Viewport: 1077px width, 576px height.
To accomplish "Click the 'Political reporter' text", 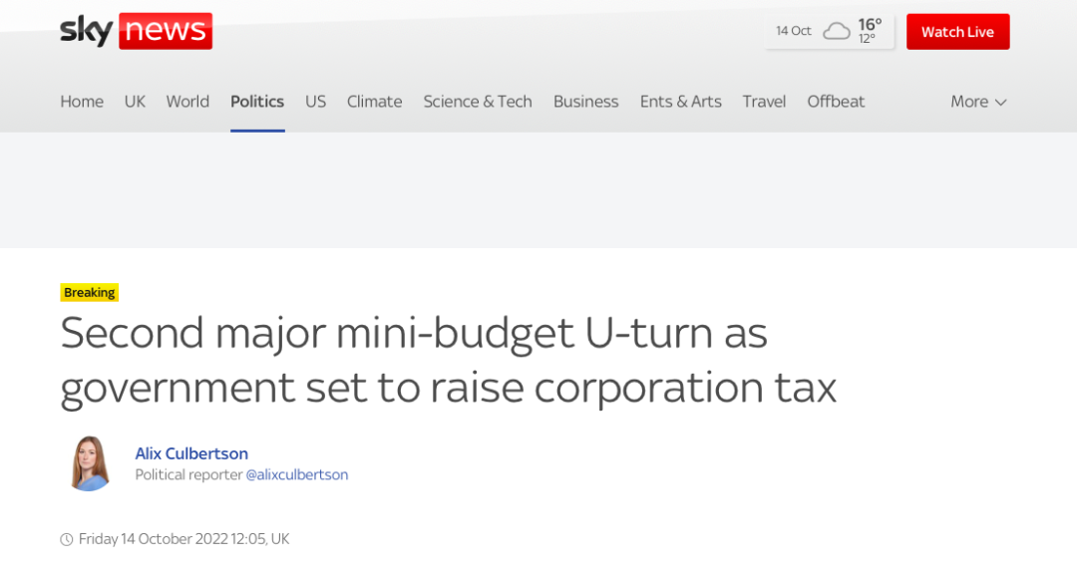I will pos(188,475).
